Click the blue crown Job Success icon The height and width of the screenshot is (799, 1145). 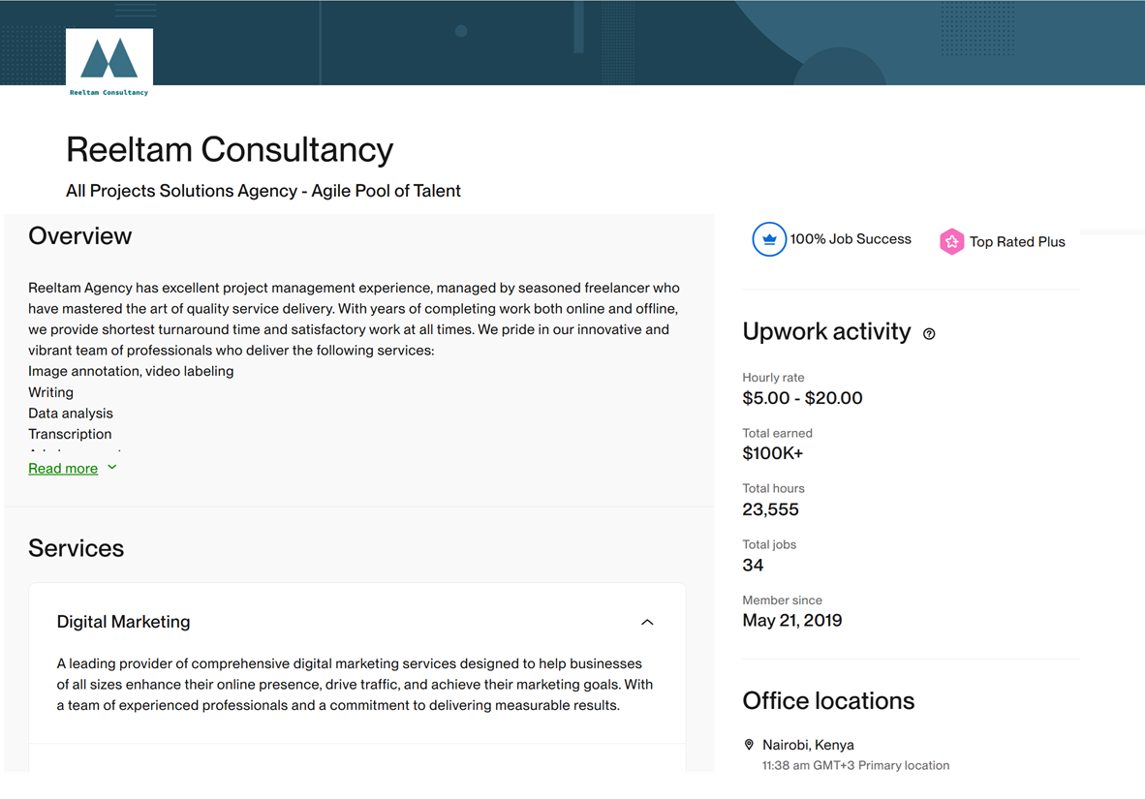point(768,239)
